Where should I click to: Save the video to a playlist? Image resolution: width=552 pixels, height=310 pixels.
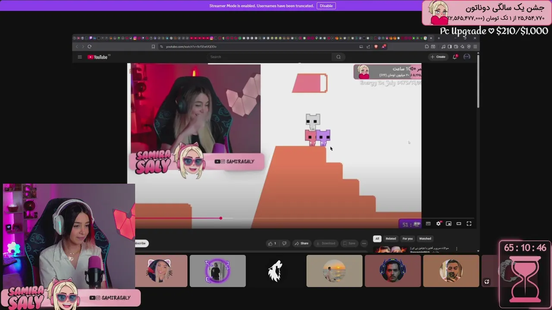coord(349,243)
